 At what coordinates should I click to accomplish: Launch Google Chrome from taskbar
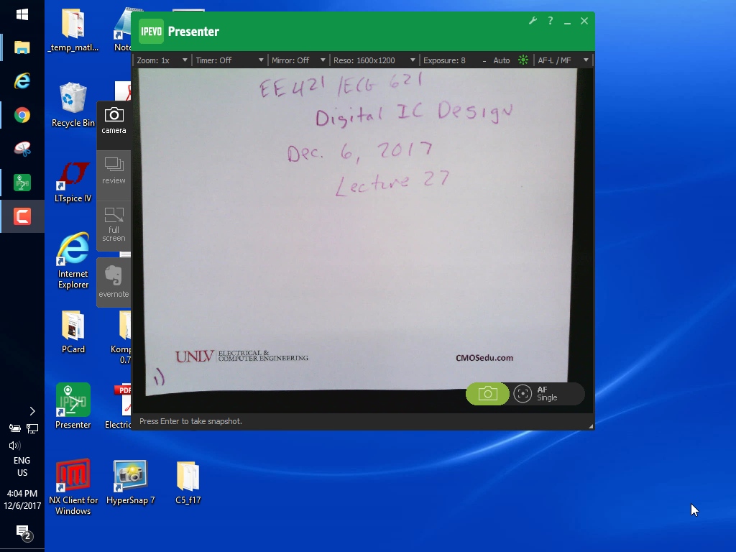[22, 115]
